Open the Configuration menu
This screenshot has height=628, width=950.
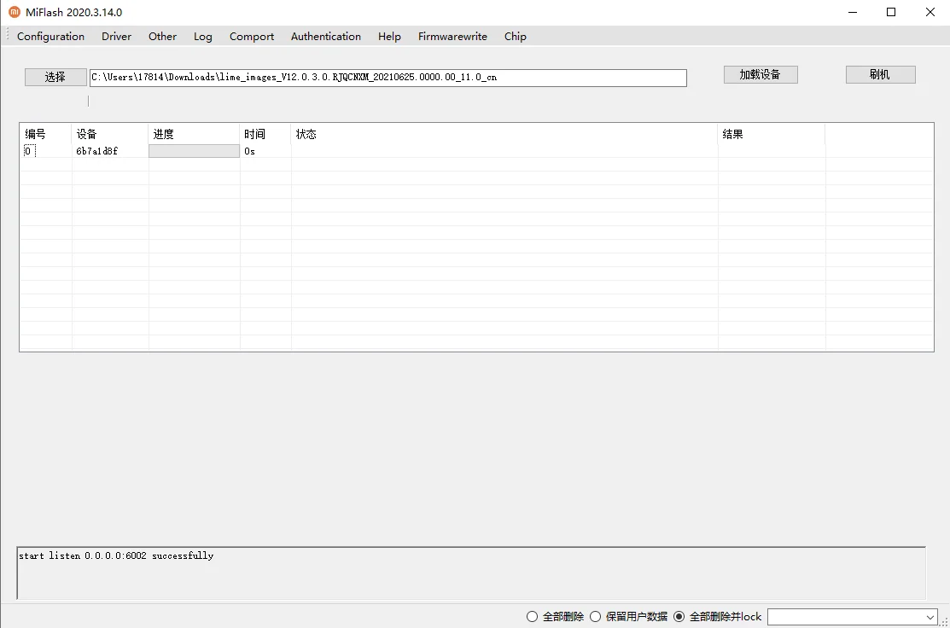coord(50,36)
